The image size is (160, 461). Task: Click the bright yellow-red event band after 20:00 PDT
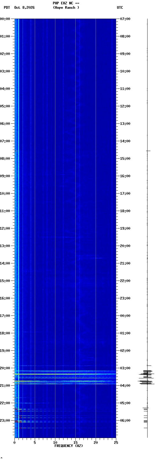click(x=65, y=374)
